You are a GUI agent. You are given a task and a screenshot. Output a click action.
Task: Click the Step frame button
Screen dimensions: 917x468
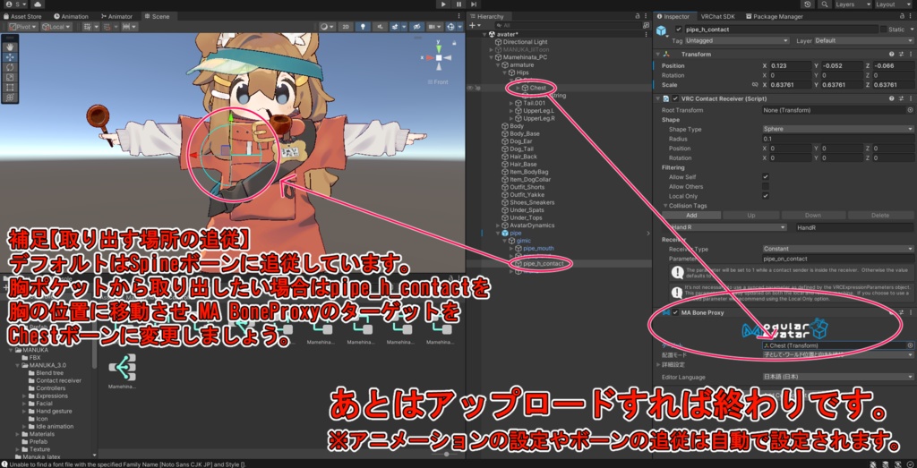(473, 4)
